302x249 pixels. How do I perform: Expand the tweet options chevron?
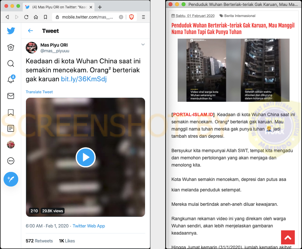(x=143, y=44)
